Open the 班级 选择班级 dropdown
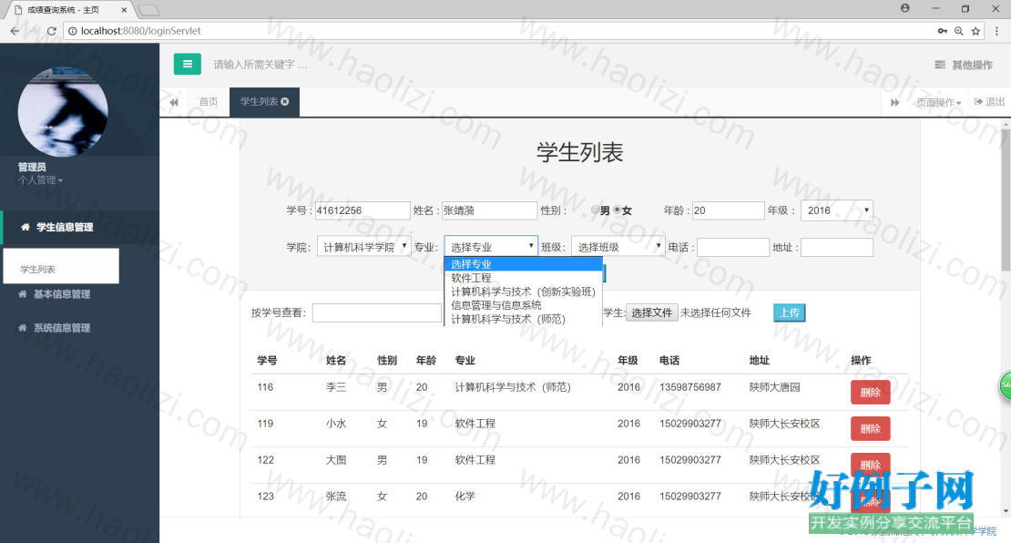The image size is (1011, 543). [x=618, y=247]
